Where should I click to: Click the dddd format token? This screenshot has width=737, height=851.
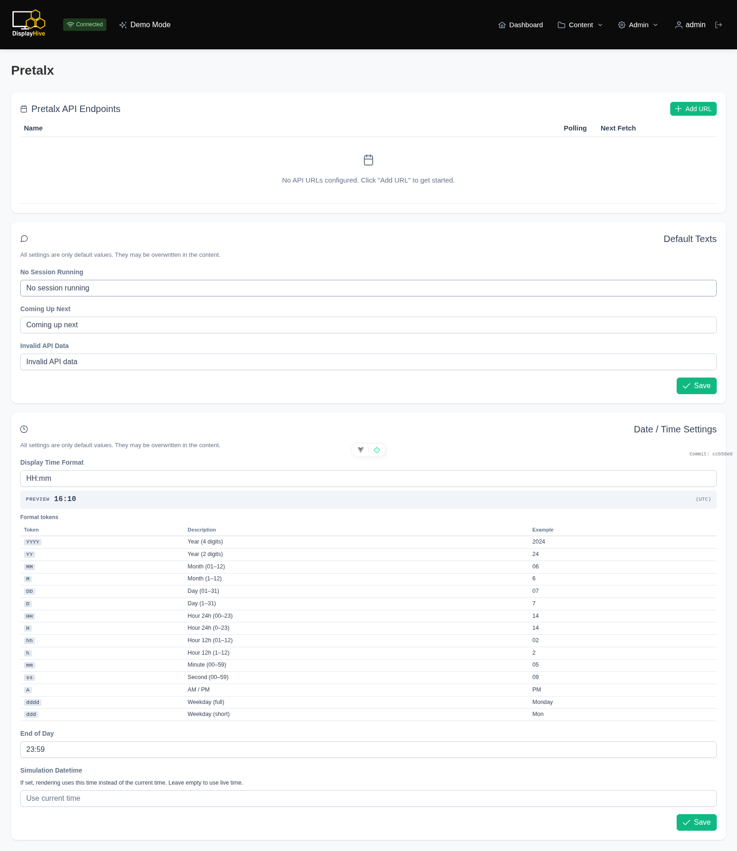click(33, 703)
